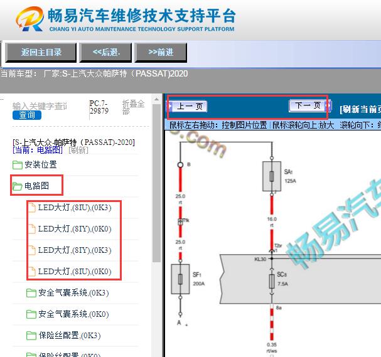Go back with the <<后退 button
This screenshot has height=357, width=381.
click(x=105, y=53)
